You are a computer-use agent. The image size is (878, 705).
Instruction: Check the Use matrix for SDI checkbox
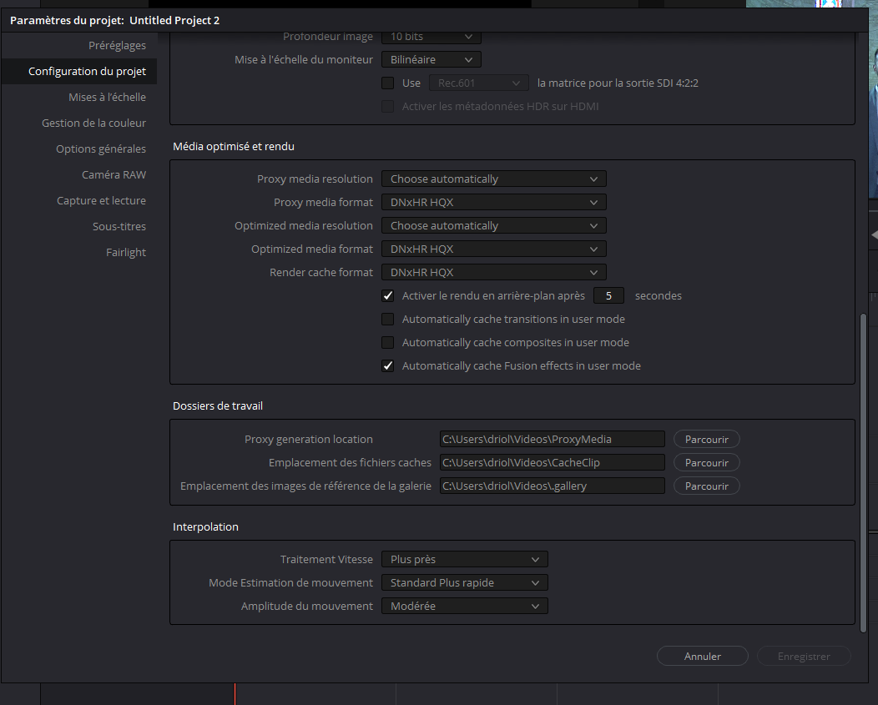pos(387,83)
